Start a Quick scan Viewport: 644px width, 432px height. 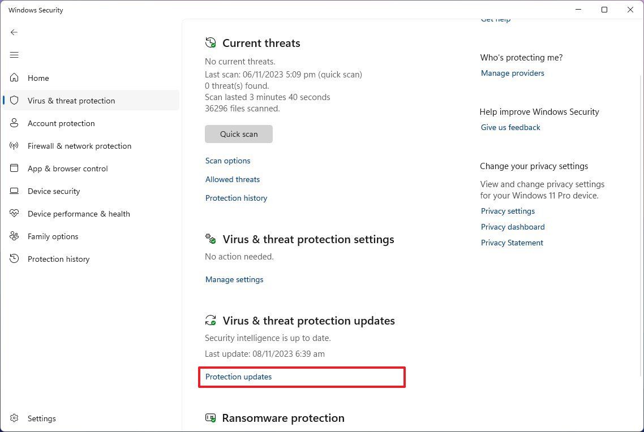238,134
